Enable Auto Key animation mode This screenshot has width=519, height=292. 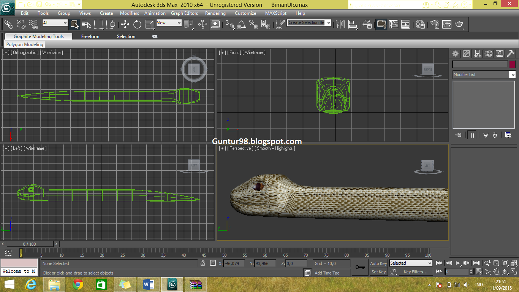[378, 263]
